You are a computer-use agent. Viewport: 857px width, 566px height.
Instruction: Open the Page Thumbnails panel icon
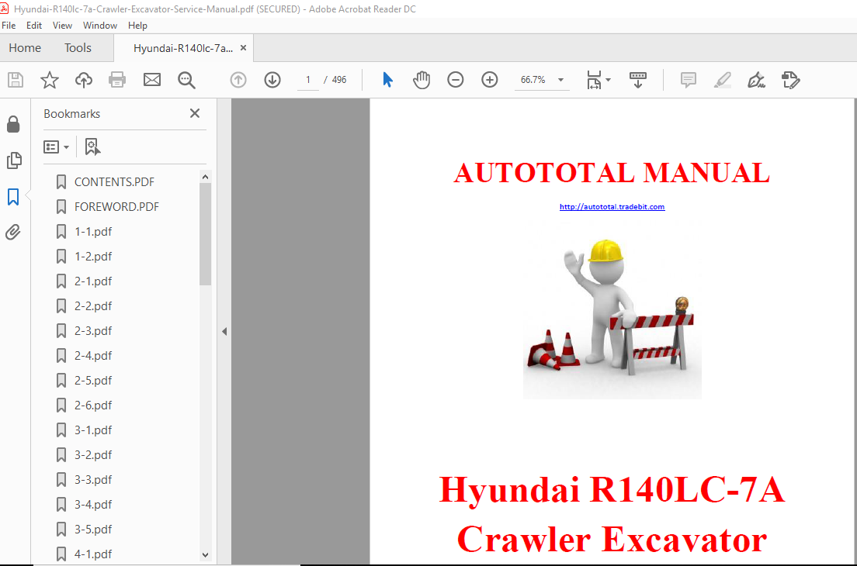[x=14, y=160]
